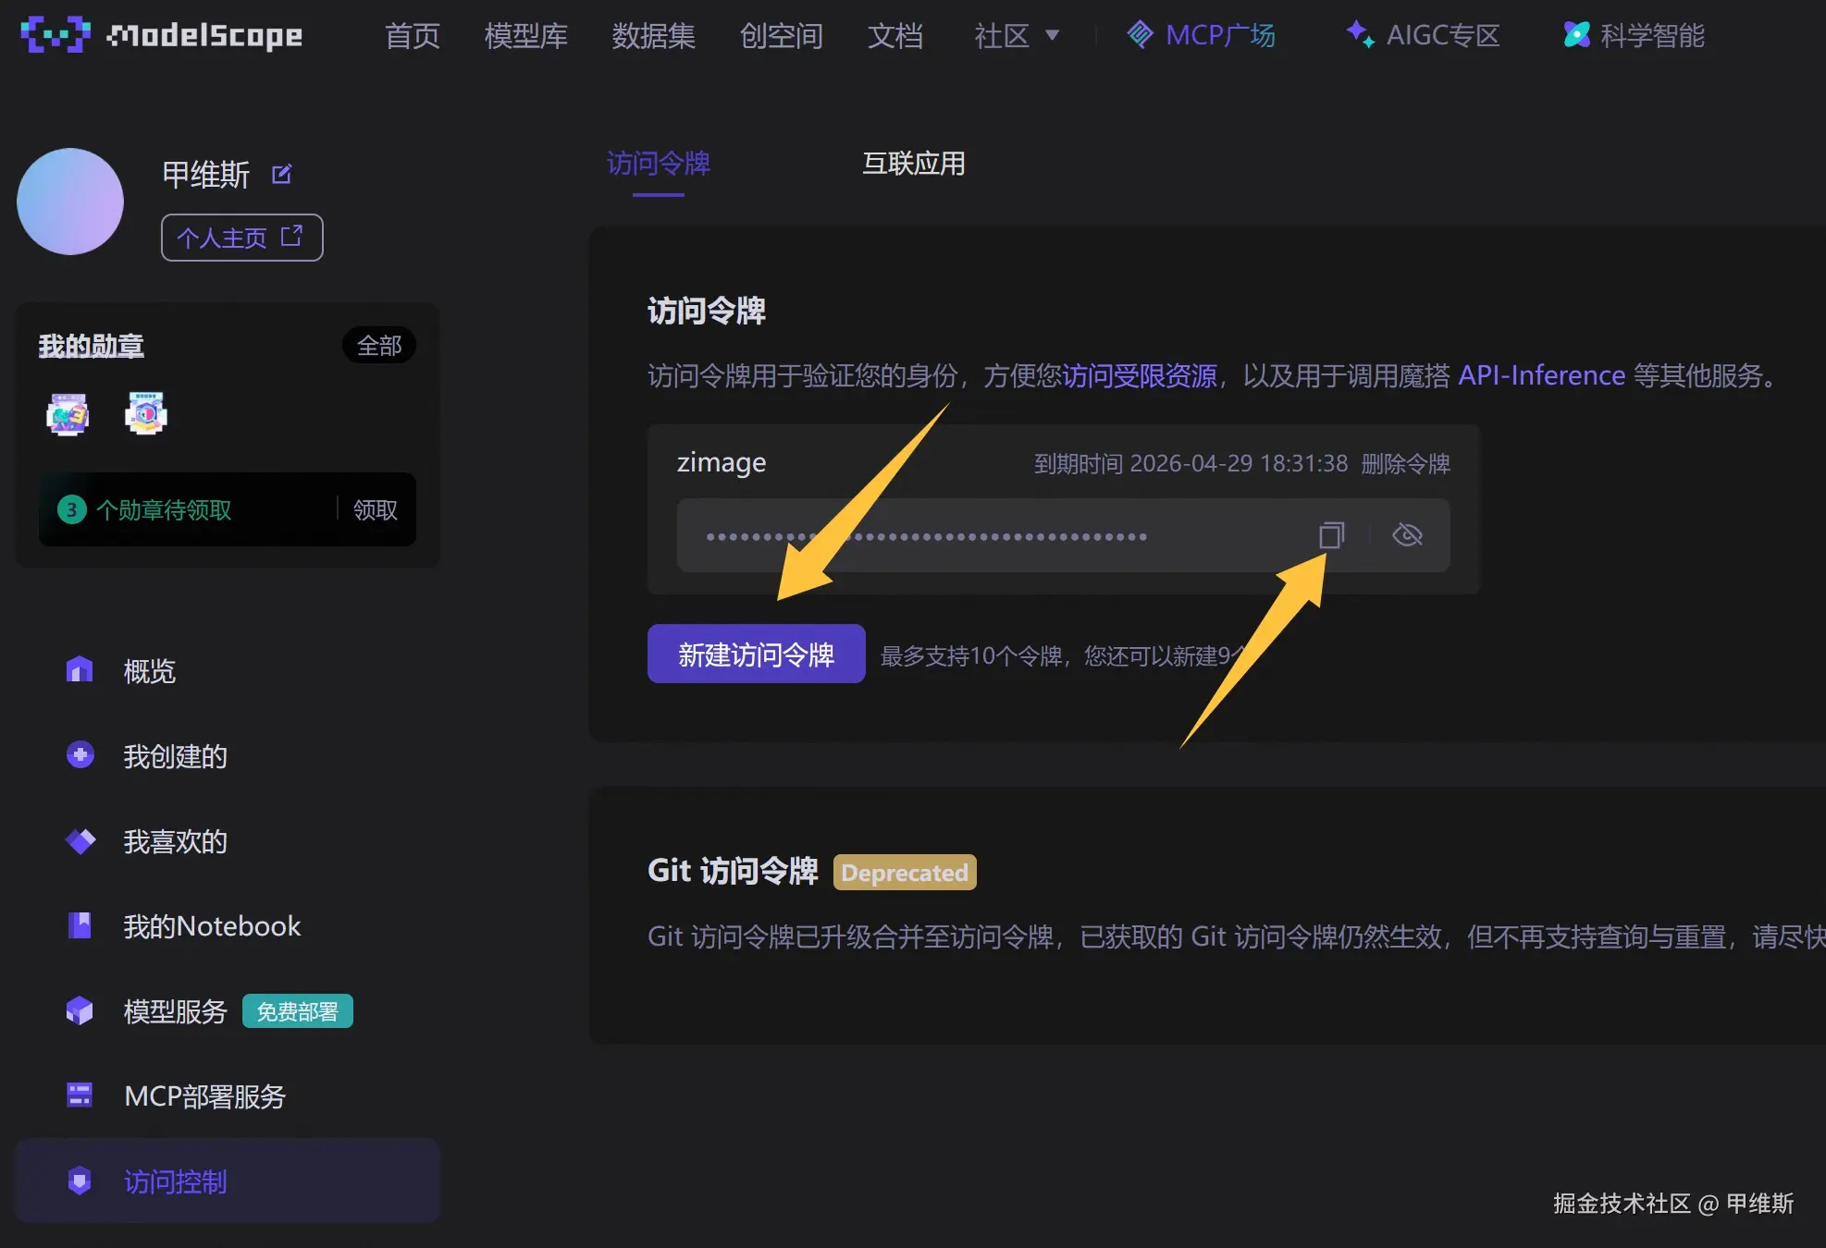The height and width of the screenshot is (1248, 1826).
Task: Delete the zimage token via 删除令牌
Action: [1405, 463]
